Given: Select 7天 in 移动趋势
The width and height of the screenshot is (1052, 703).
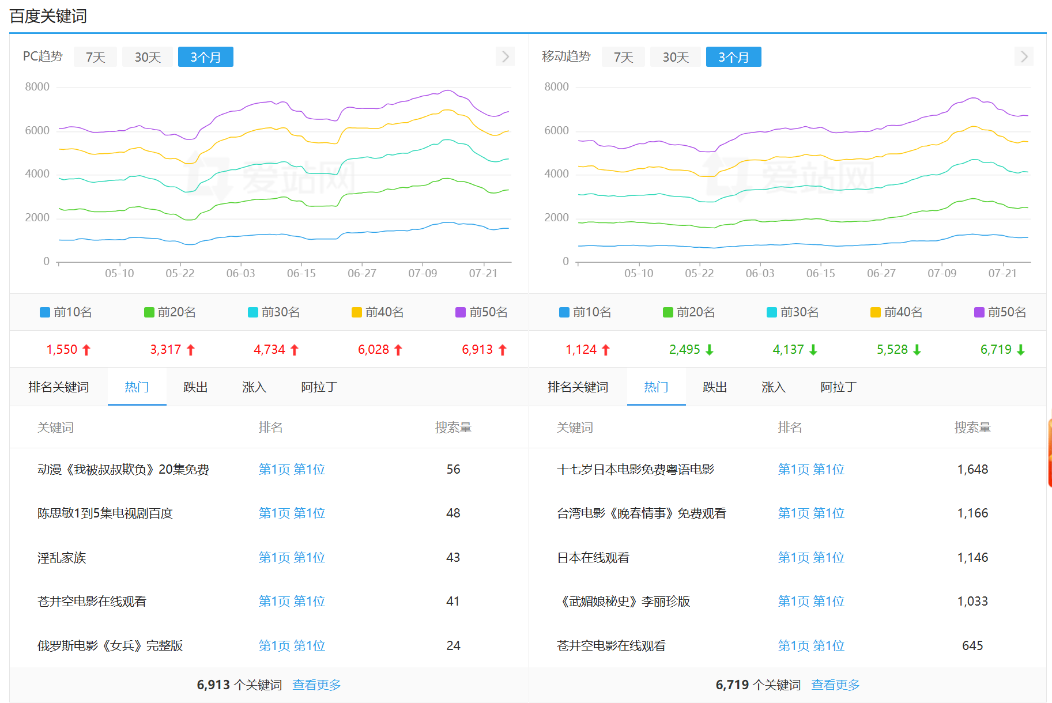Looking at the screenshot, I should [623, 57].
